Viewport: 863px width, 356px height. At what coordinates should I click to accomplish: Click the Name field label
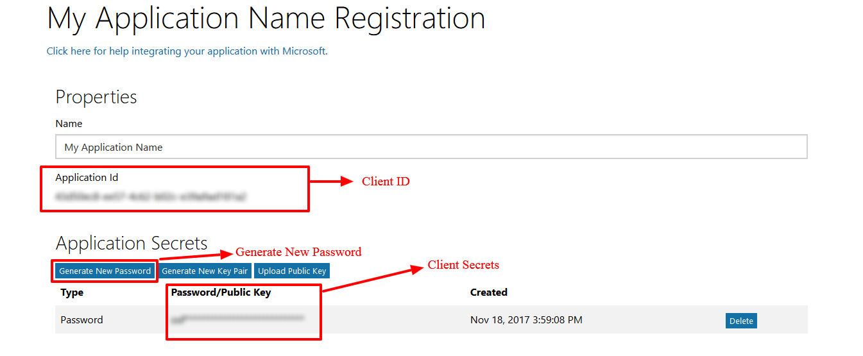tap(69, 124)
